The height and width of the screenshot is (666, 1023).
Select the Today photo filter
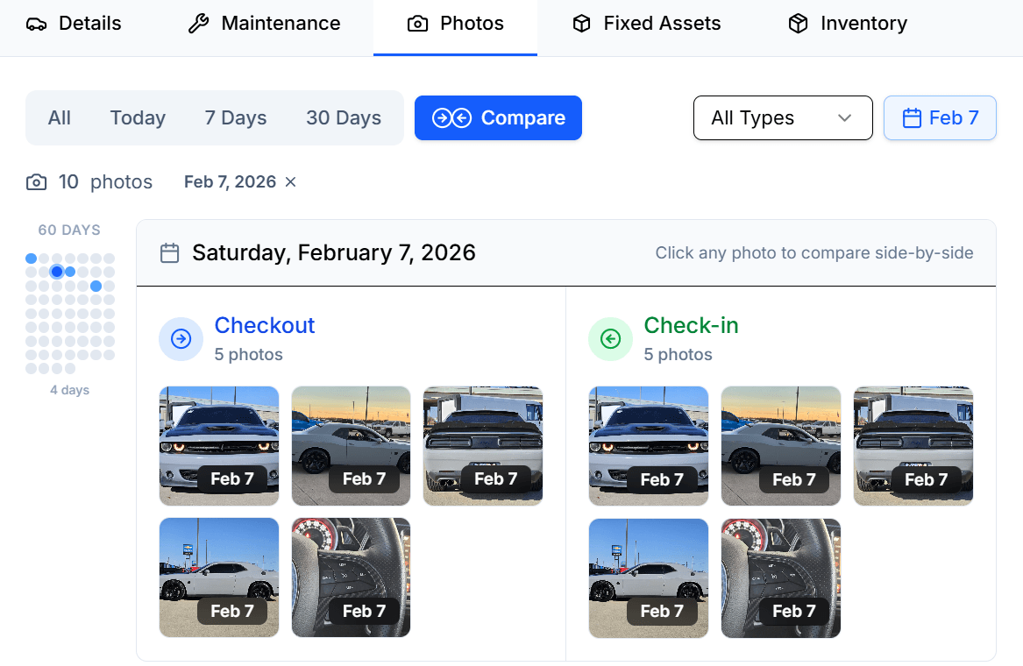point(138,117)
